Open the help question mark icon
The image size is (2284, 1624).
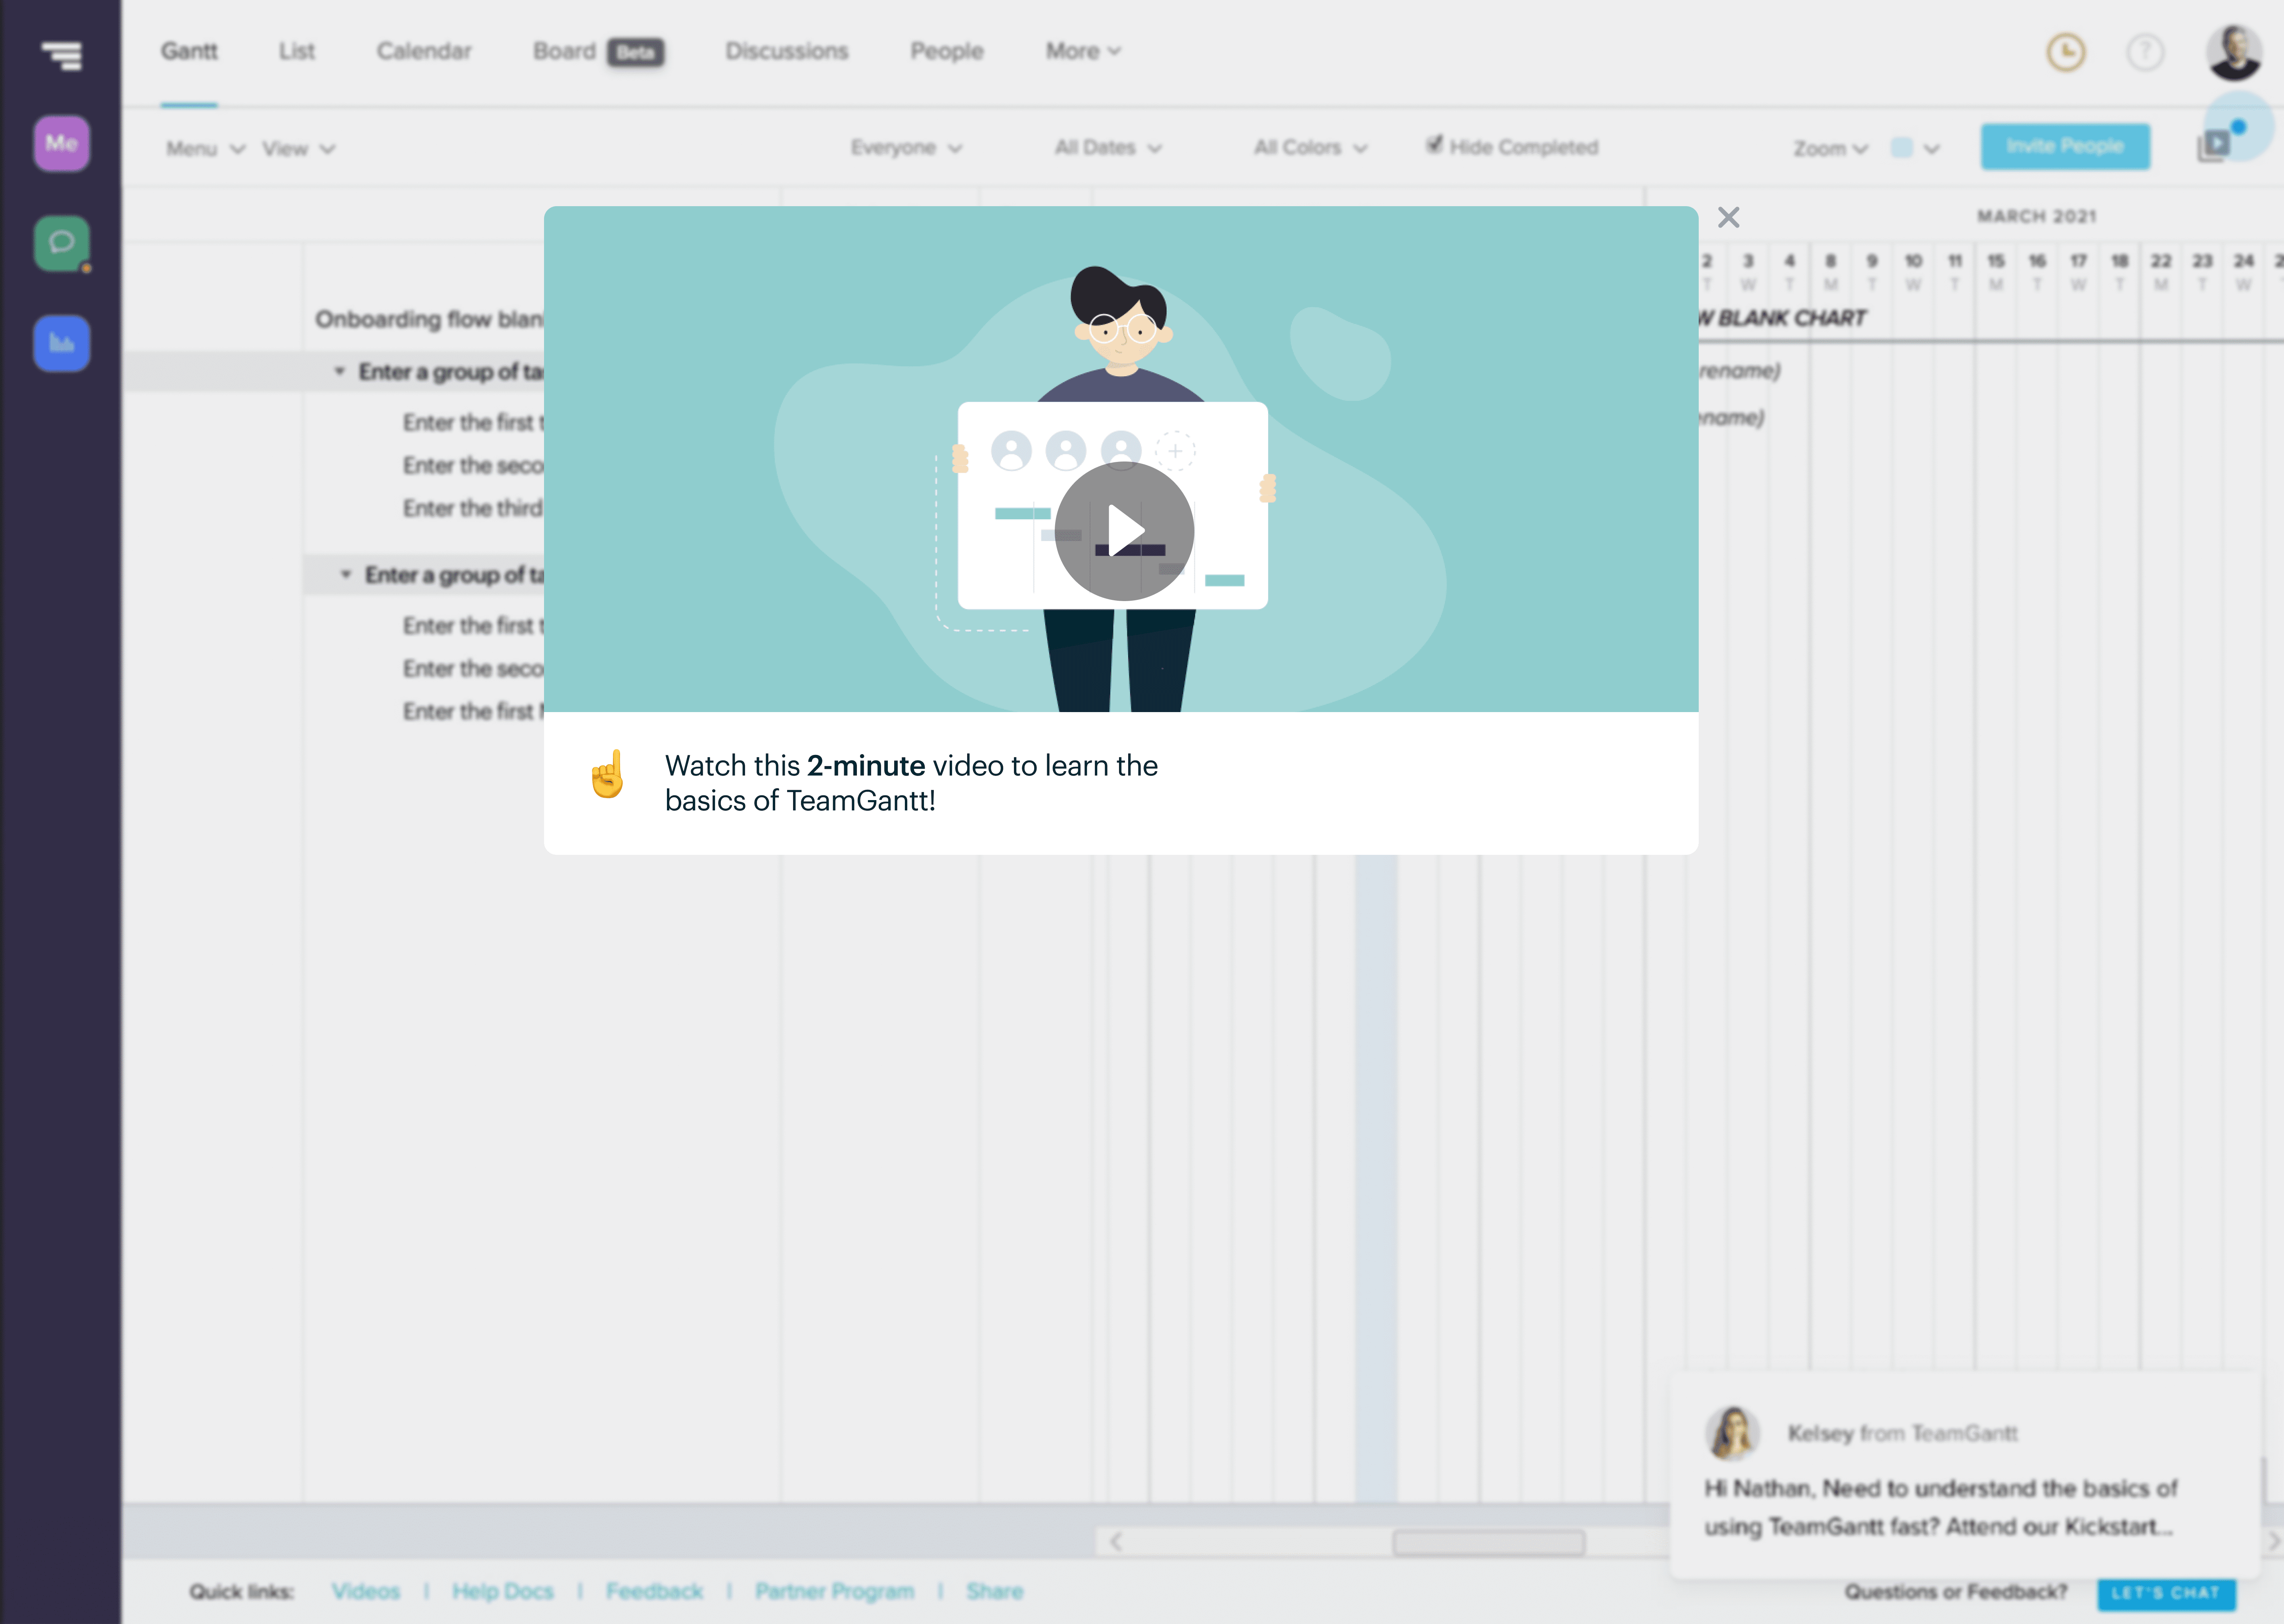coord(2144,52)
